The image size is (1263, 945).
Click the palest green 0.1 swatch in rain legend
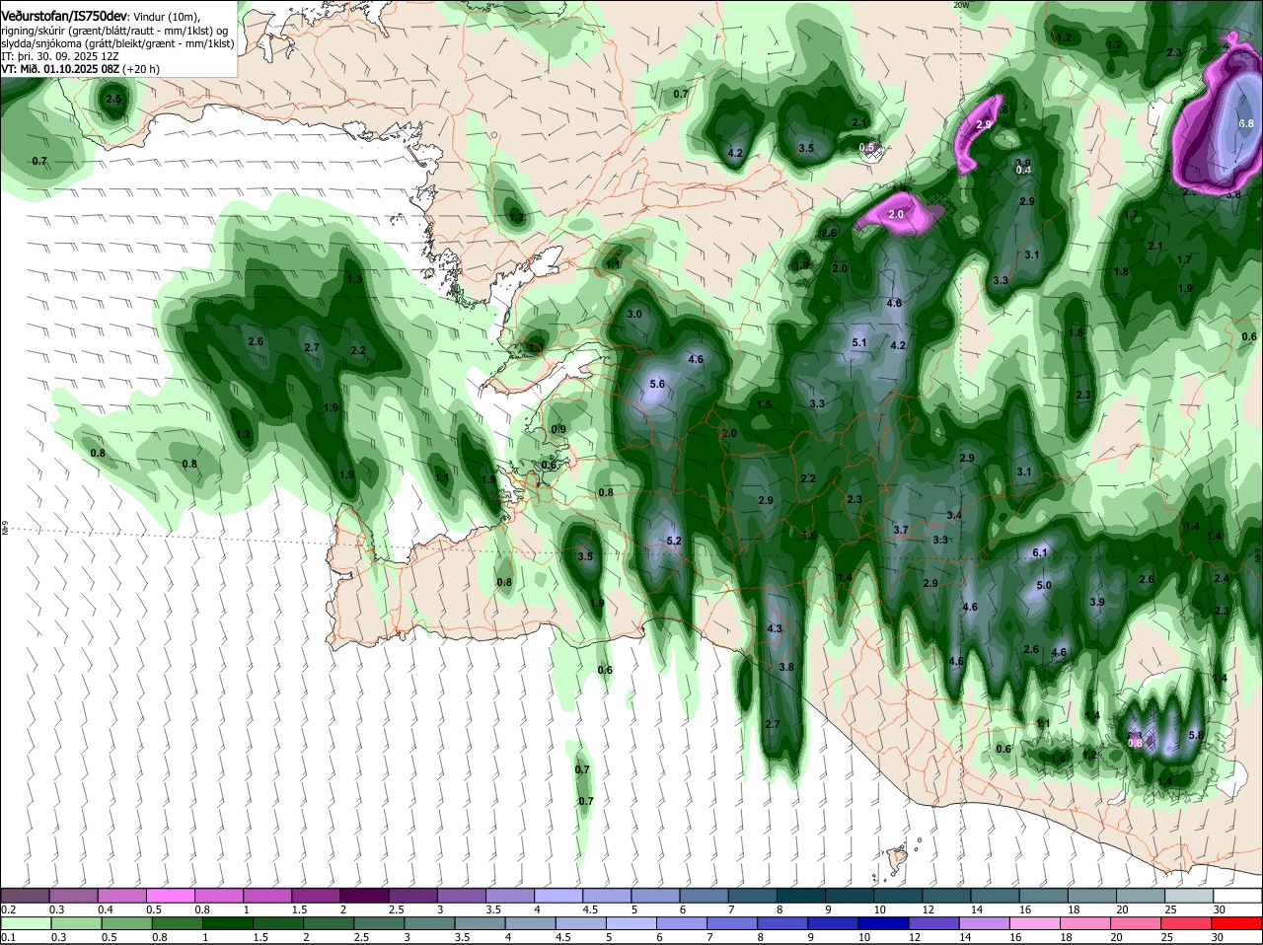tap(25, 924)
